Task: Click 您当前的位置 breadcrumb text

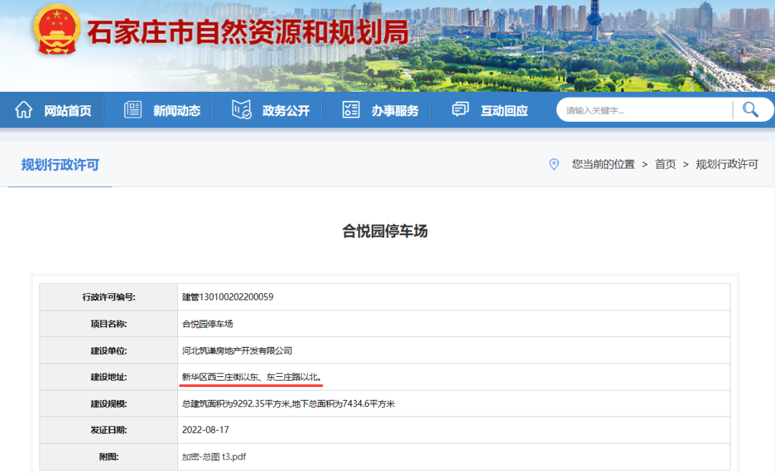Action: [603, 164]
